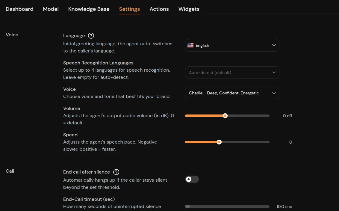The width and height of the screenshot is (339, 211).
Task: Open the Widgets tab
Action: (189, 9)
